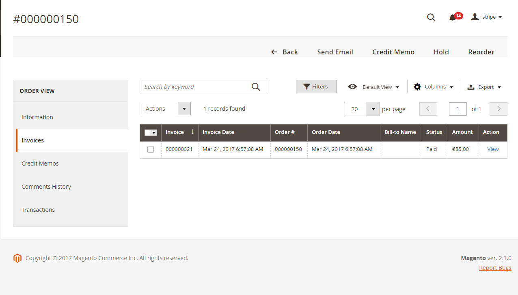The width and height of the screenshot is (518, 295).
Task: Click the Magento logo in footer
Action: pos(17,258)
